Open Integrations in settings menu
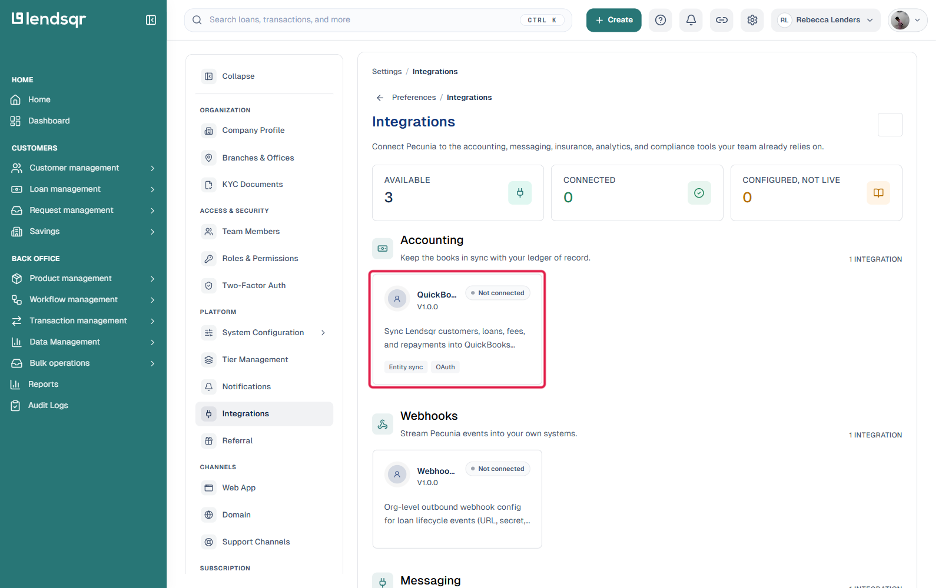The height and width of the screenshot is (588, 942). coord(264,414)
